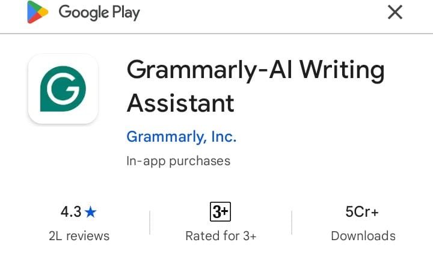This screenshot has height=269, width=433.
Task: Click the word 'reviews' under the rating
Action: [x=88, y=236]
